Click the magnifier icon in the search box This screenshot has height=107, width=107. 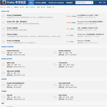[92, 3]
